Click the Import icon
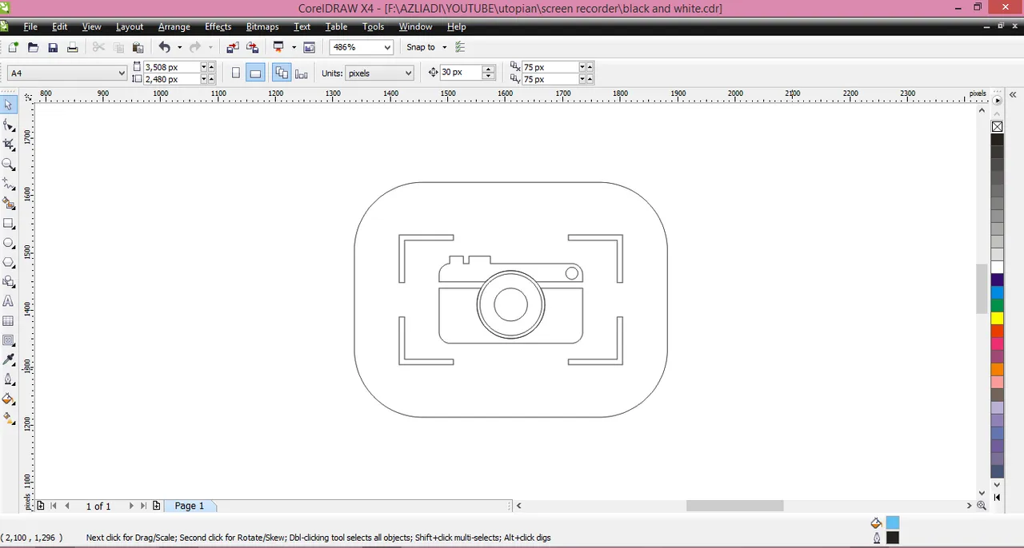The width and height of the screenshot is (1024, 548). (x=233, y=47)
